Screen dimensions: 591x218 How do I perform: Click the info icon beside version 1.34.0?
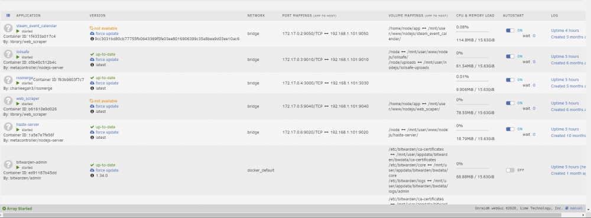pyautogui.click(x=92, y=175)
